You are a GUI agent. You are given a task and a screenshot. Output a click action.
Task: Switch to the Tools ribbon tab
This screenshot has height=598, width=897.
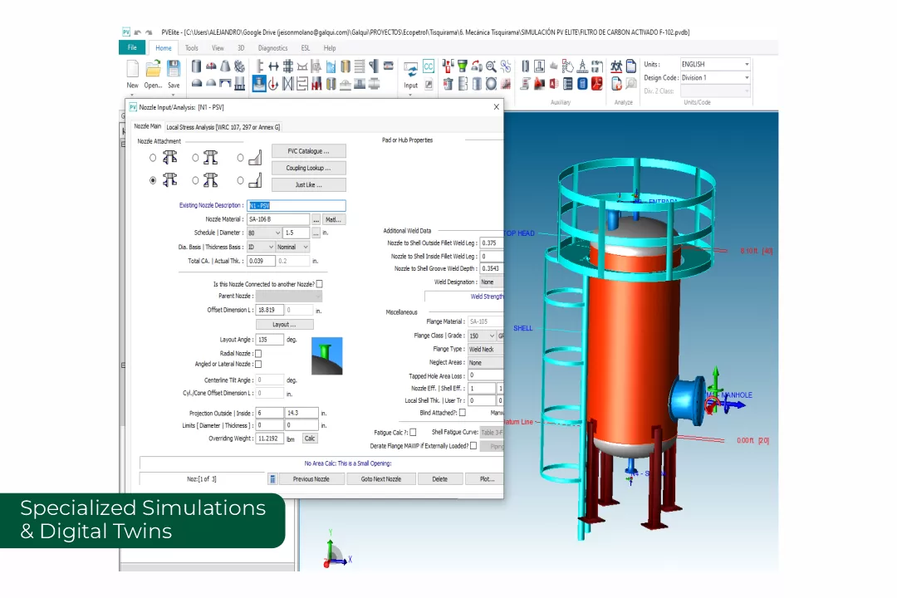pyautogui.click(x=192, y=48)
